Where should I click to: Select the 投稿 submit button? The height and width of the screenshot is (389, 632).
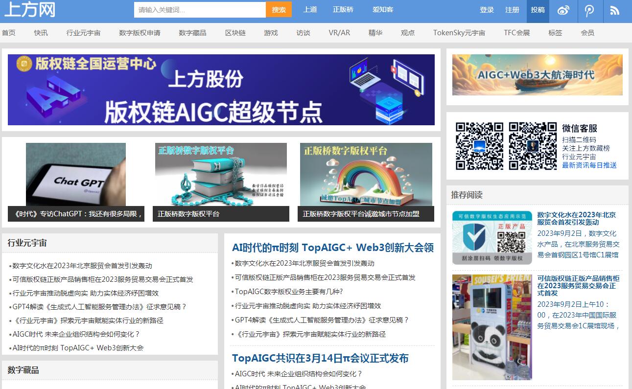(x=538, y=11)
